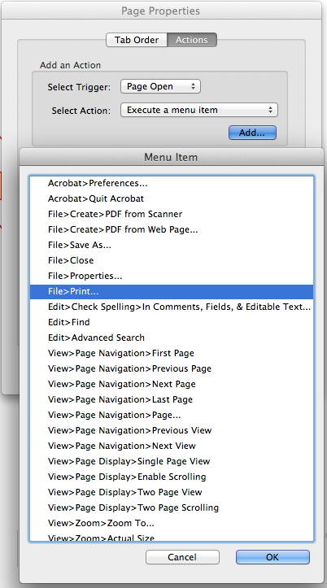Select Acrobat>Quit Acrobat entry

(x=172, y=198)
